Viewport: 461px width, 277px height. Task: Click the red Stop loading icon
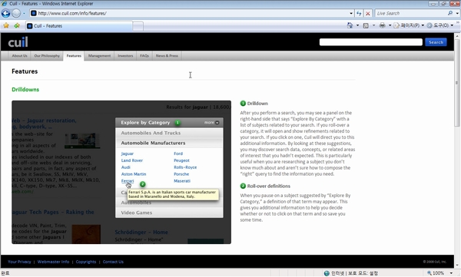[368, 13]
